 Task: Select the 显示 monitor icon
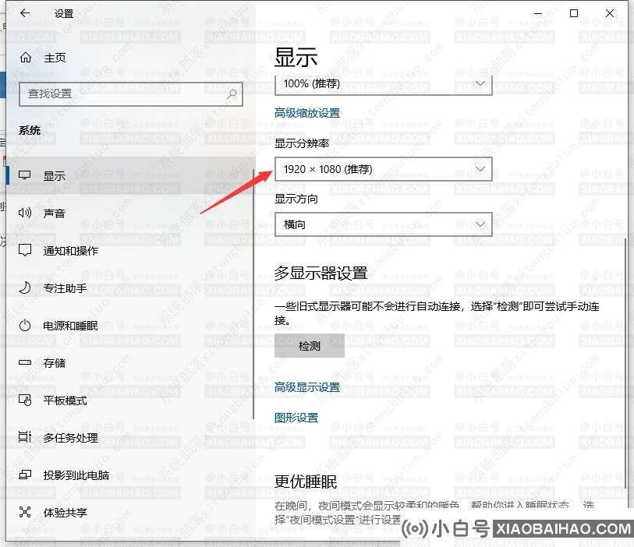point(25,176)
